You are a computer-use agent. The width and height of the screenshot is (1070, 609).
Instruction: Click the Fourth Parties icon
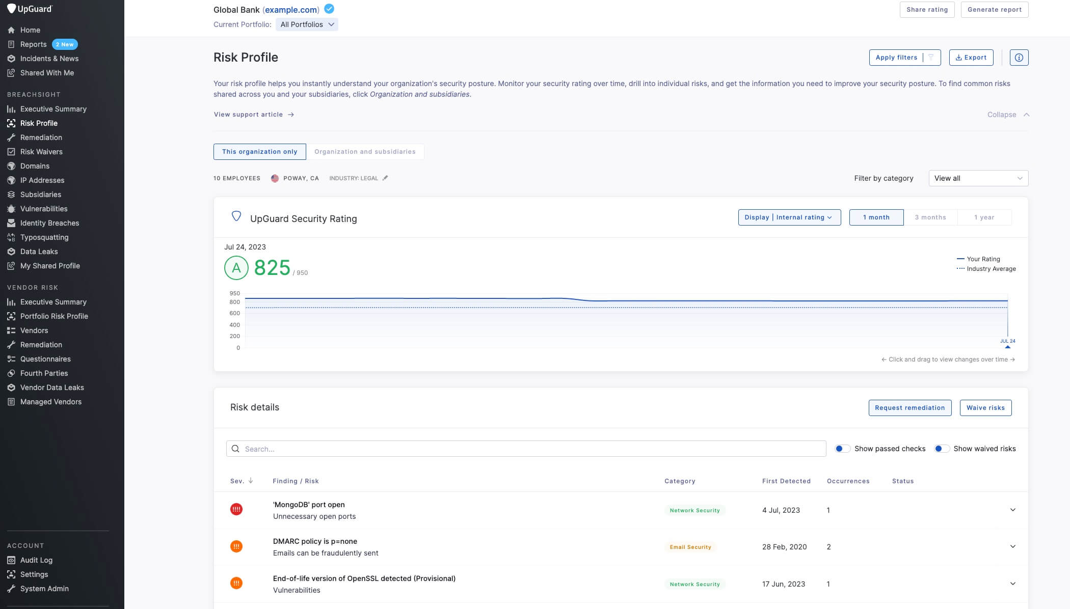tap(11, 373)
